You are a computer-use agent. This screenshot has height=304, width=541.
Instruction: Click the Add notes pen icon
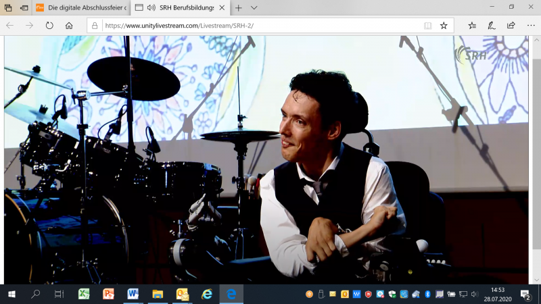pos(492,25)
